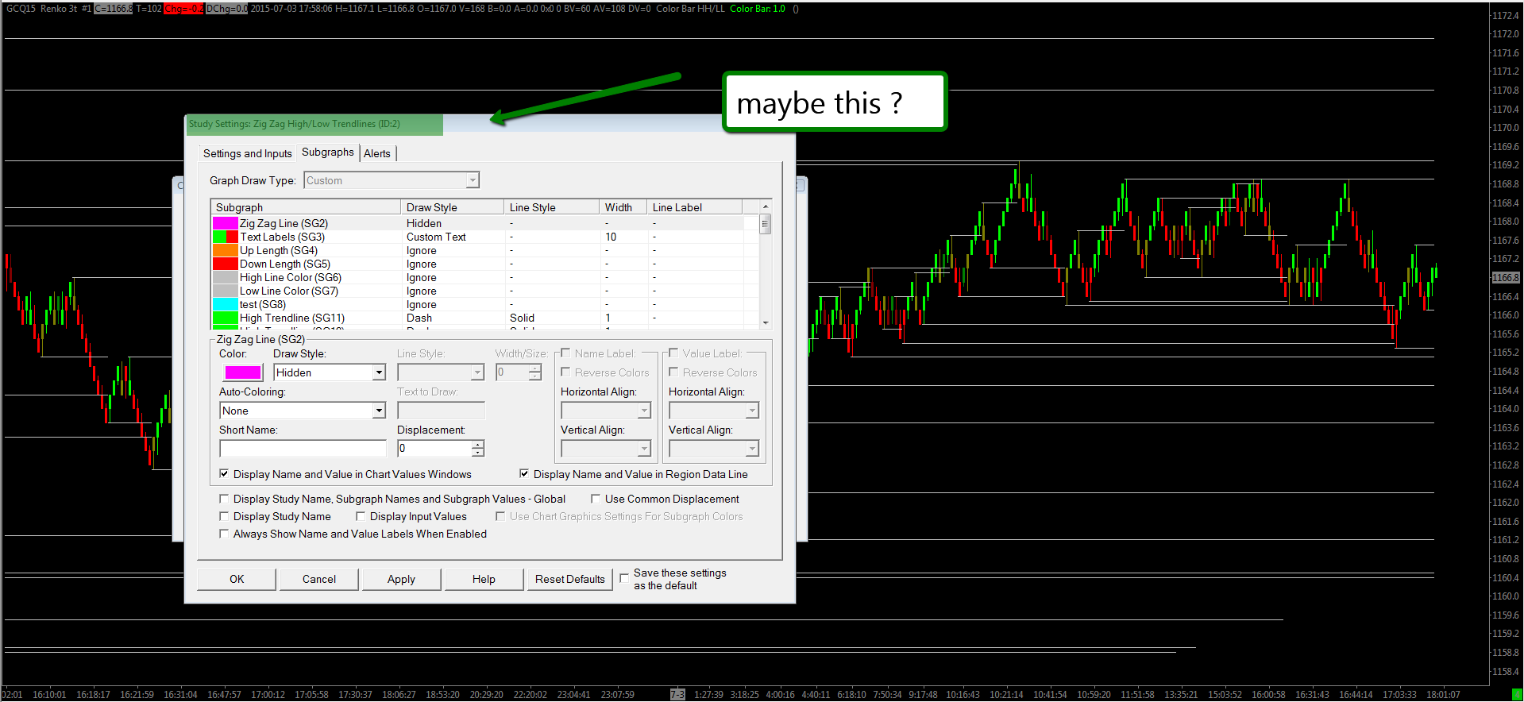
Task: Click the Text to Draw field
Action: coord(441,411)
